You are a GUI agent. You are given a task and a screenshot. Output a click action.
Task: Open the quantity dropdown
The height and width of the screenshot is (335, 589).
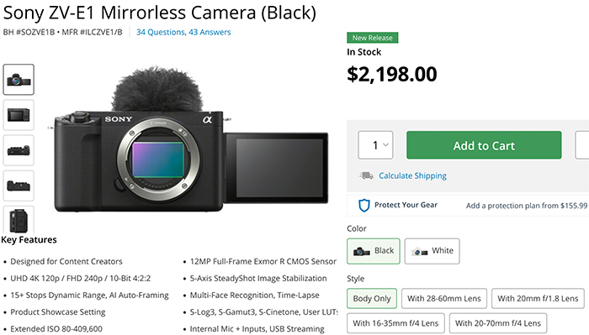point(375,145)
